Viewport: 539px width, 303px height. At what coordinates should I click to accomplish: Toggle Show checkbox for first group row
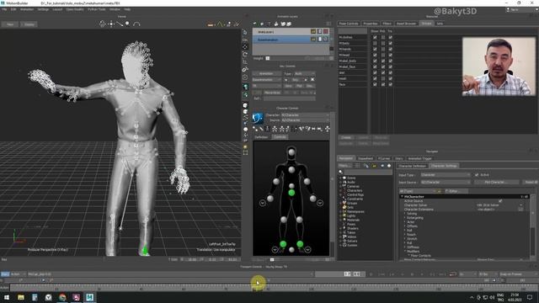pos(375,37)
